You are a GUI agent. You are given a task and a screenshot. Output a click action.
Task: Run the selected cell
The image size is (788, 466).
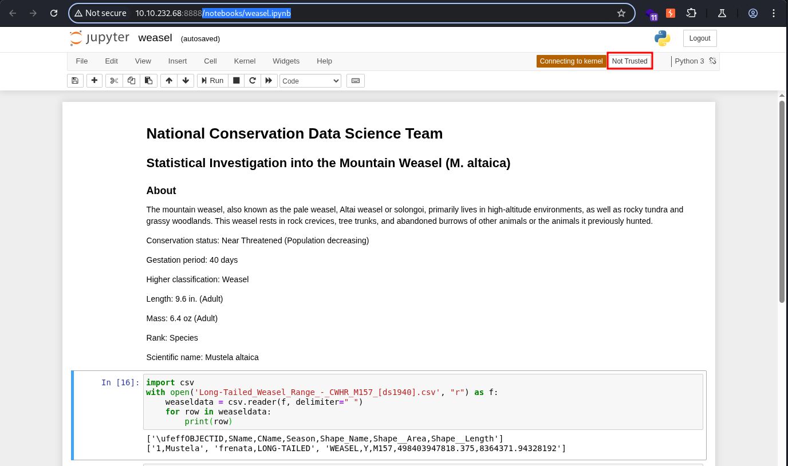click(212, 81)
